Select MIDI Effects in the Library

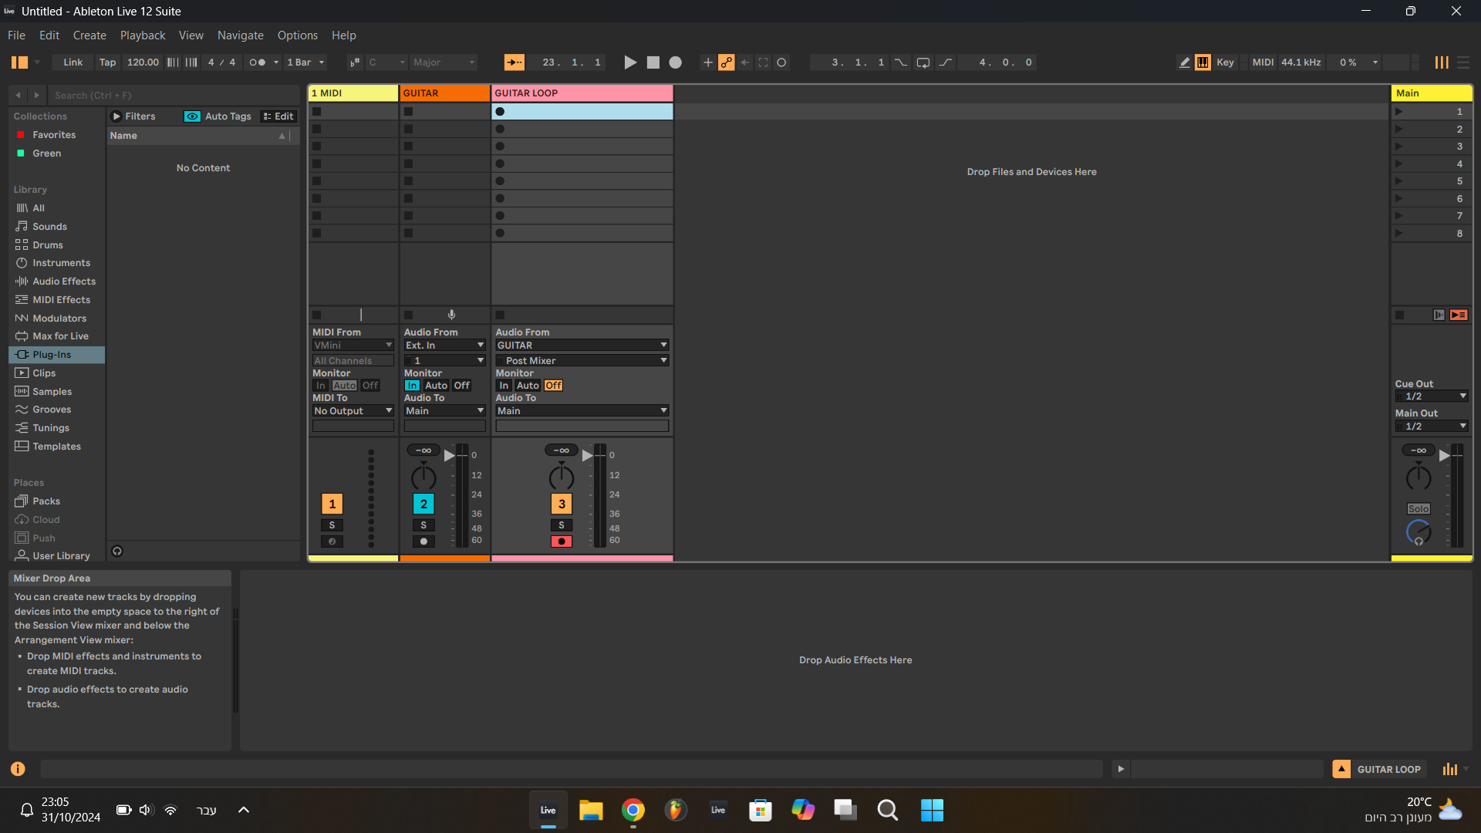pos(61,300)
